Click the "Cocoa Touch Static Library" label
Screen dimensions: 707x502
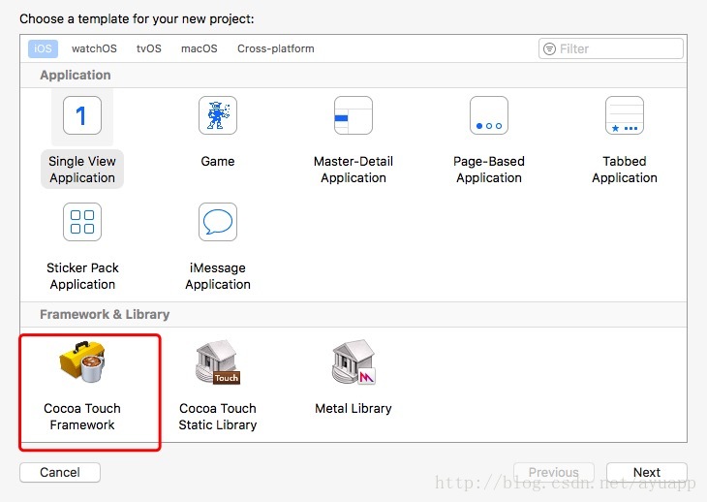[218, 417]
